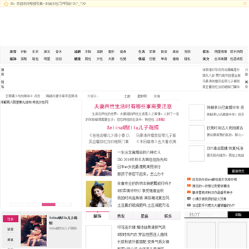249x249 pixels.
Task: Open the 鞋包 nav link
Action: tap(35, 59)
